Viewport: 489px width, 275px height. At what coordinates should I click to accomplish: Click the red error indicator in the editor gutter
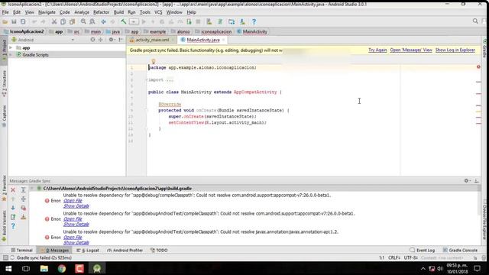(x=478, y=67)
